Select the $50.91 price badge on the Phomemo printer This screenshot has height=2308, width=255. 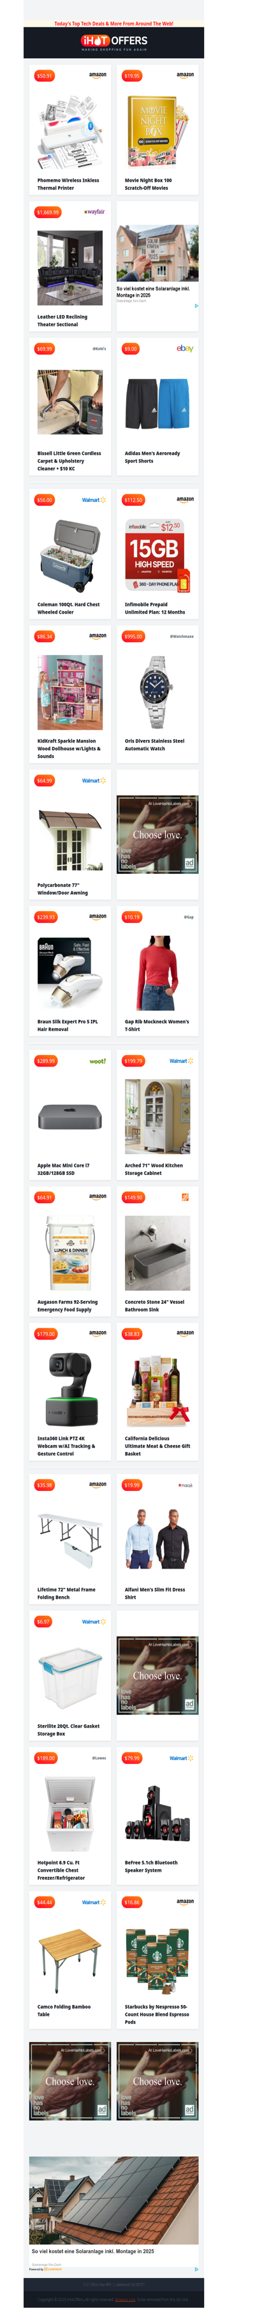click(x=45, y=76)
